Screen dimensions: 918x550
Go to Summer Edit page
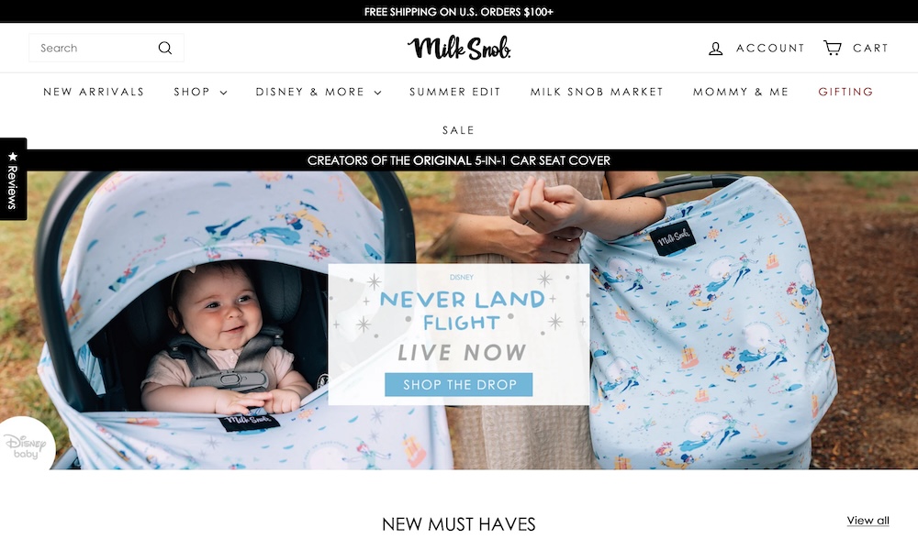(455, 92)
